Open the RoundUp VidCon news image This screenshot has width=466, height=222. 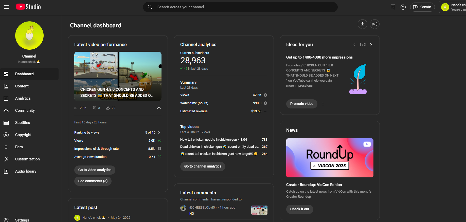(330, 158)
